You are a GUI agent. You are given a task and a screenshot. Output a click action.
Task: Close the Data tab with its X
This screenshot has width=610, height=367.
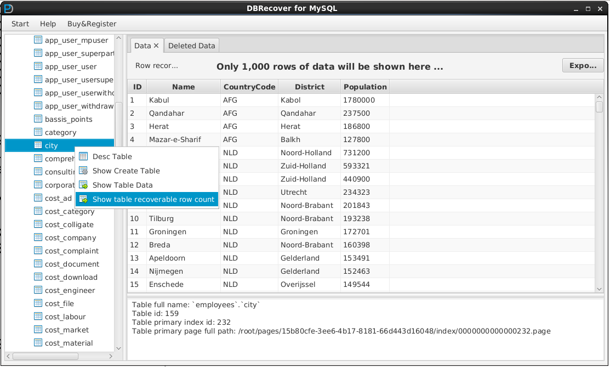[x=156, y=46]
